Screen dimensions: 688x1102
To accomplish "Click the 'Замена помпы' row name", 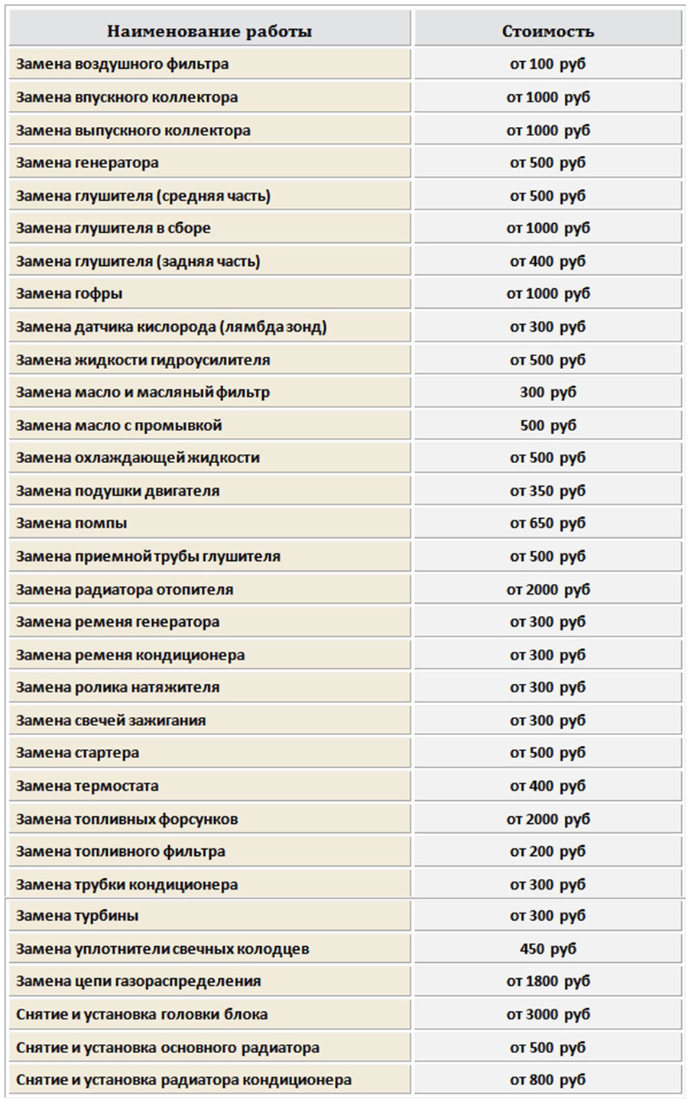I will 71,523.
